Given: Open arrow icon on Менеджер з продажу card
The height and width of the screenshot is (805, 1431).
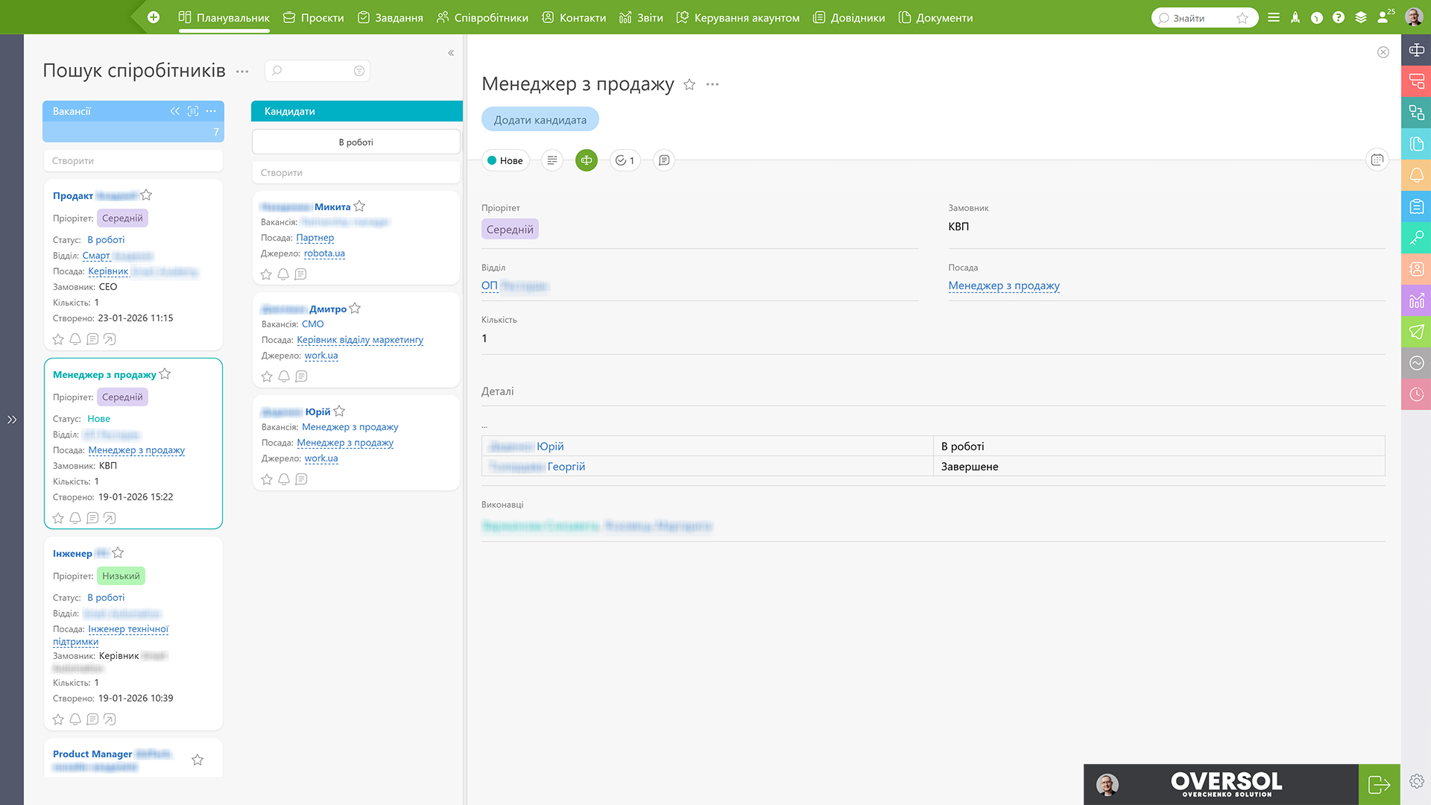Looking at the screenshot, I should pyautogui.click(x=110, y=518).
